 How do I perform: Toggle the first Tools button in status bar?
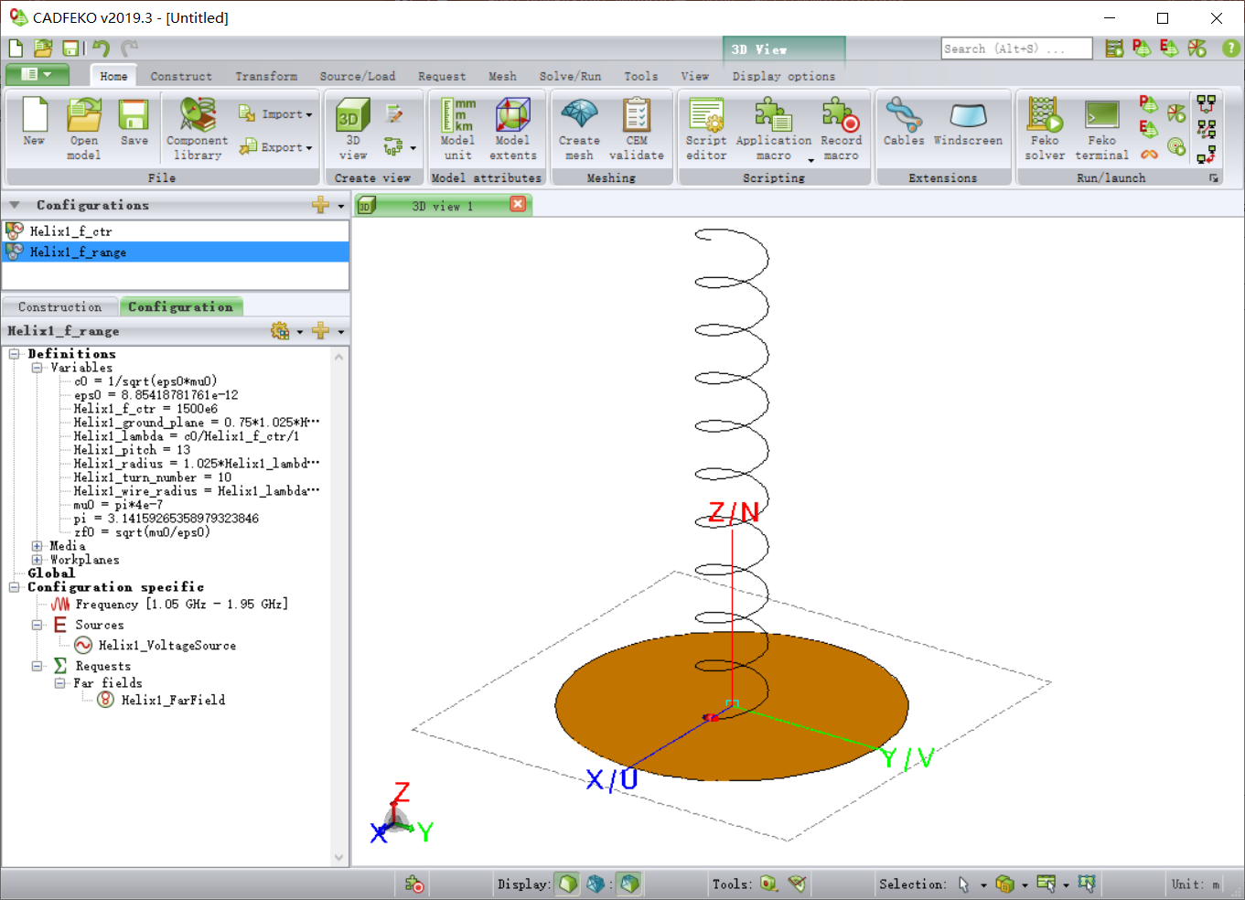[x=768, y=884]
